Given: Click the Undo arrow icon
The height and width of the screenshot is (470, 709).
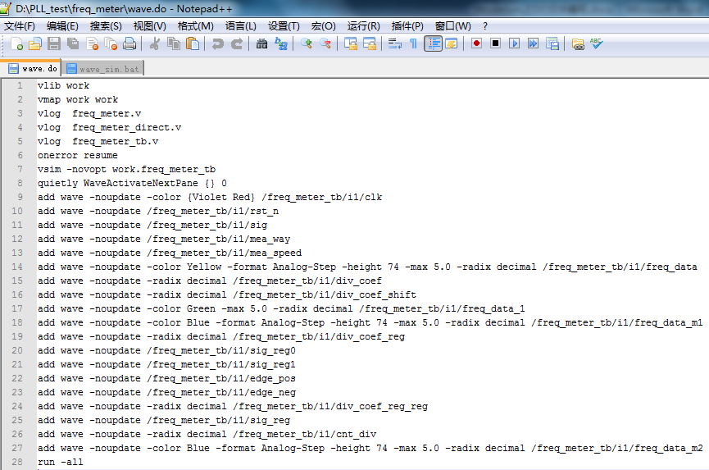Looking at the screenshot, I should (217, 43).
